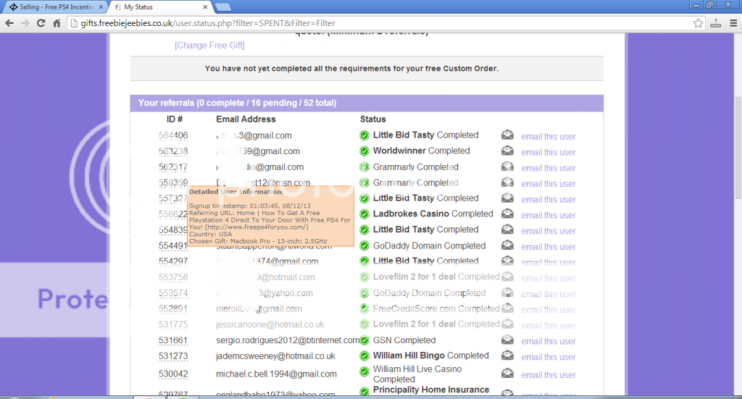This screenshot has height=399, width=742.
Task: Click envelope icon for referral 564406
Action: [x=507, y=135]
